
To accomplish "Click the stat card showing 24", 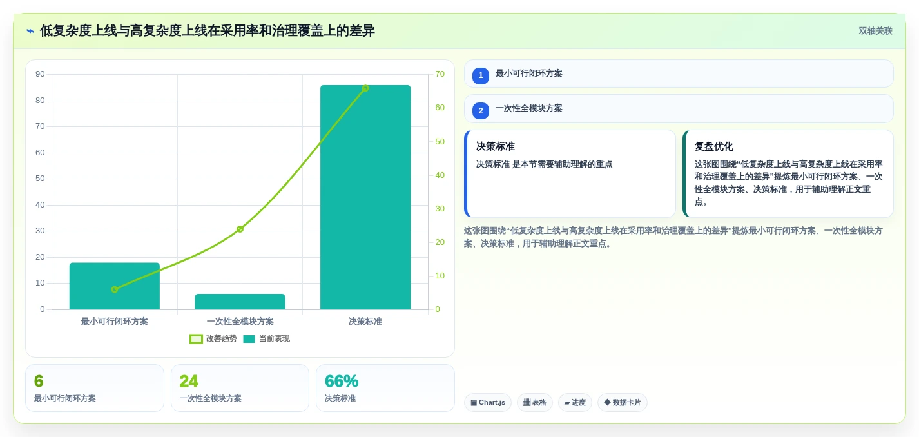I will coord(240,388).
